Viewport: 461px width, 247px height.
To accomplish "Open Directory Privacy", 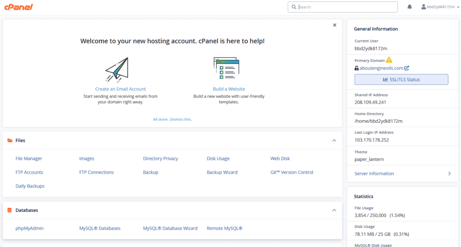I will coord(161,159).
